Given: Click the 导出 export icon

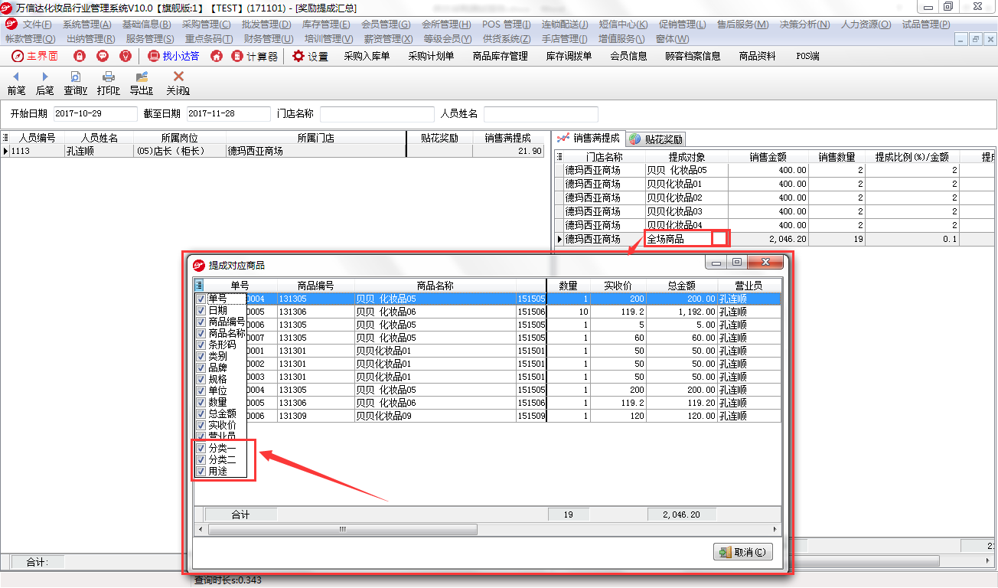Looking at the screenshot, I should [142, 83].
